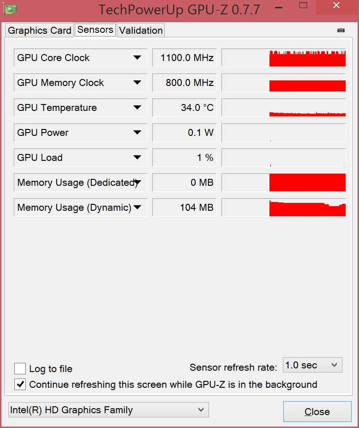This screenshot has height=428, width=359.
Task: Expand the GPU Memory Clock dropdown arrow
Action: point(137,83)
